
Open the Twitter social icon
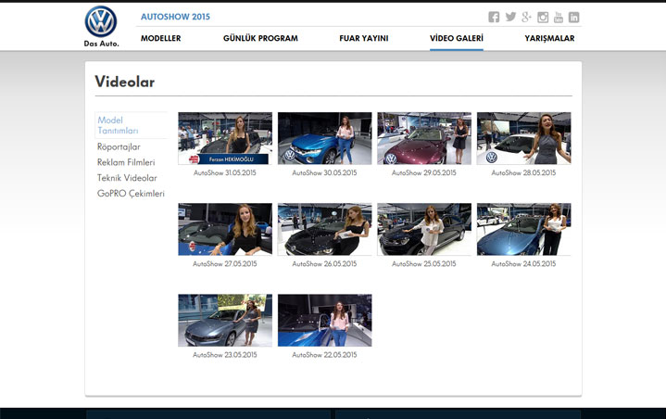[x=510, y=17]
